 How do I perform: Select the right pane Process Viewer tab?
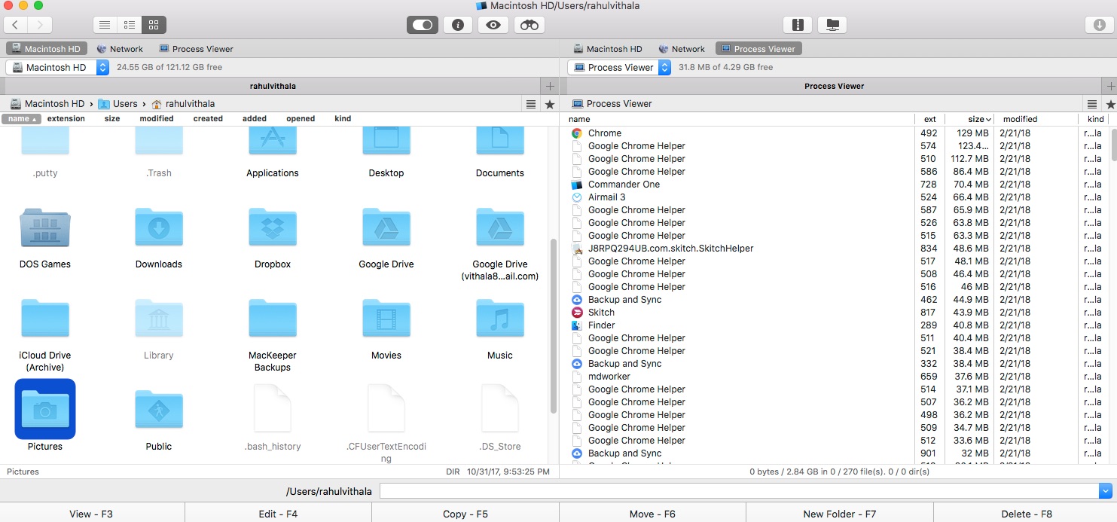758,49
